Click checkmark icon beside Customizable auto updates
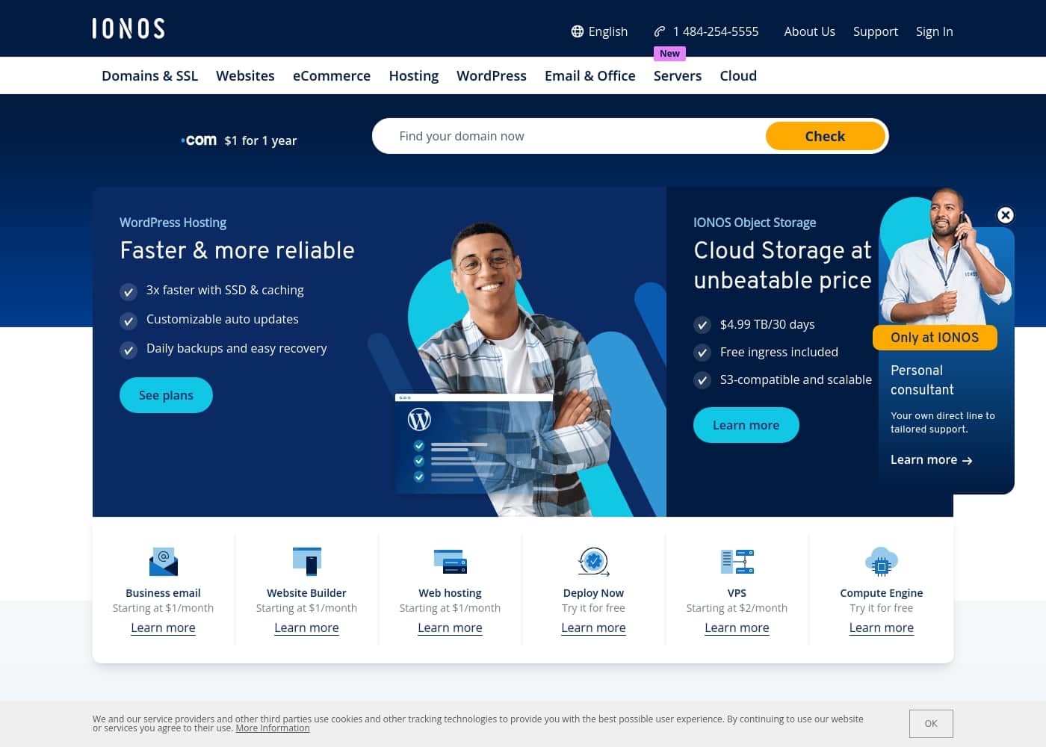Viewport: 1046px width, 747px height. click(129, 321)
